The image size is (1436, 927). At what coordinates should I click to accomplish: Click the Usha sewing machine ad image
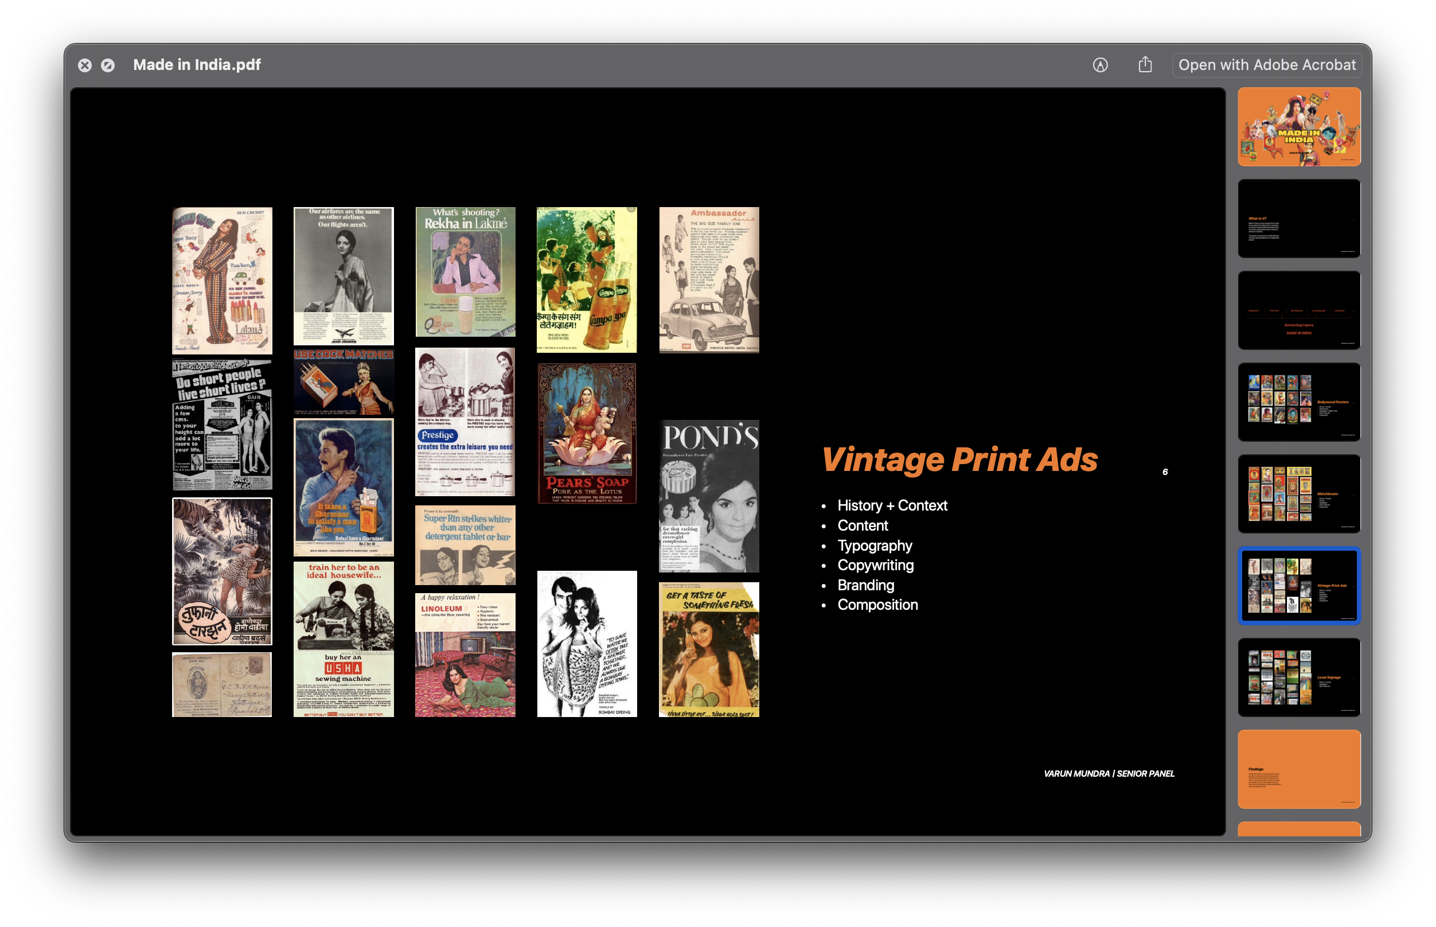pyautogui.click(x=344, y=639)
